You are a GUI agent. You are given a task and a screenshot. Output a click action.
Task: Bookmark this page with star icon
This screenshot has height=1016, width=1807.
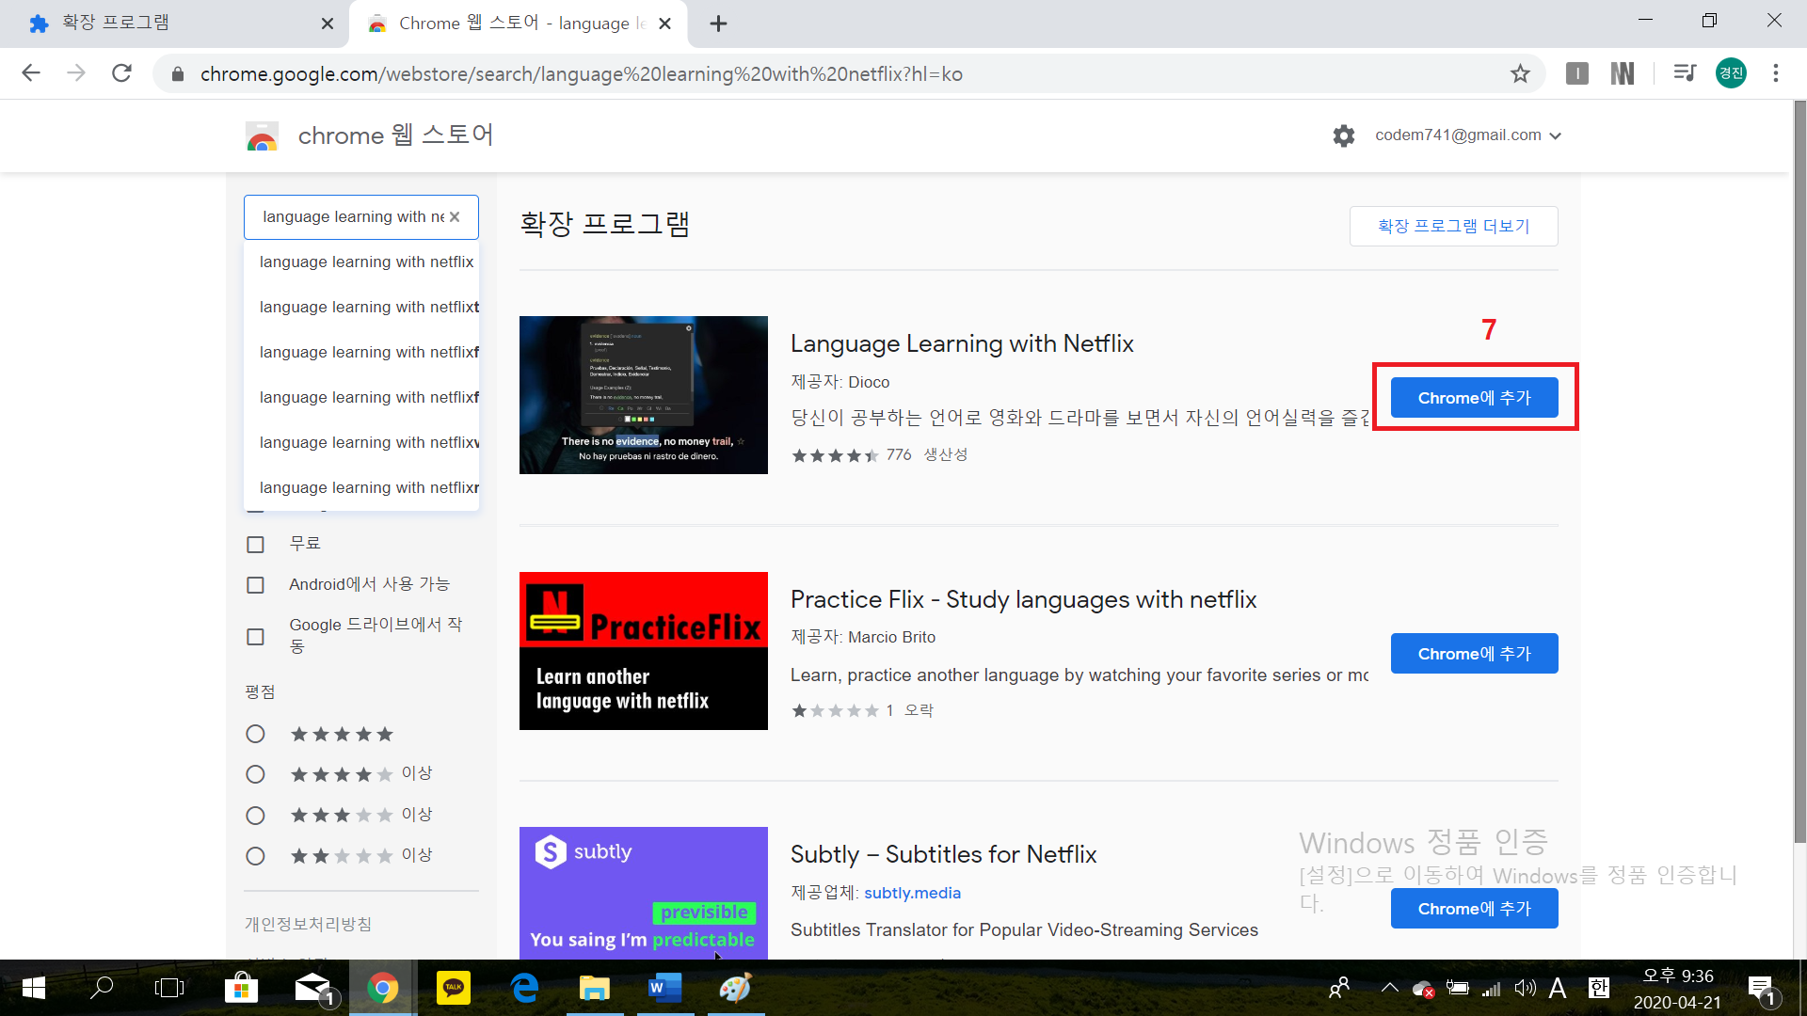1520,73
